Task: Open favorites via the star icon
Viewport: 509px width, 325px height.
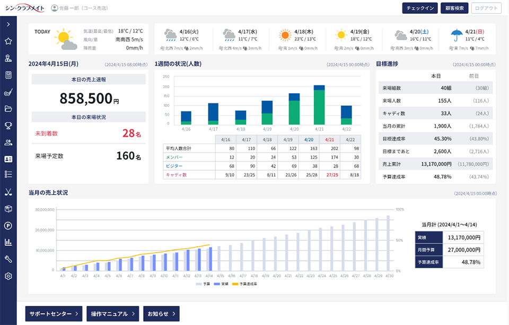Action: coord(8,41)
